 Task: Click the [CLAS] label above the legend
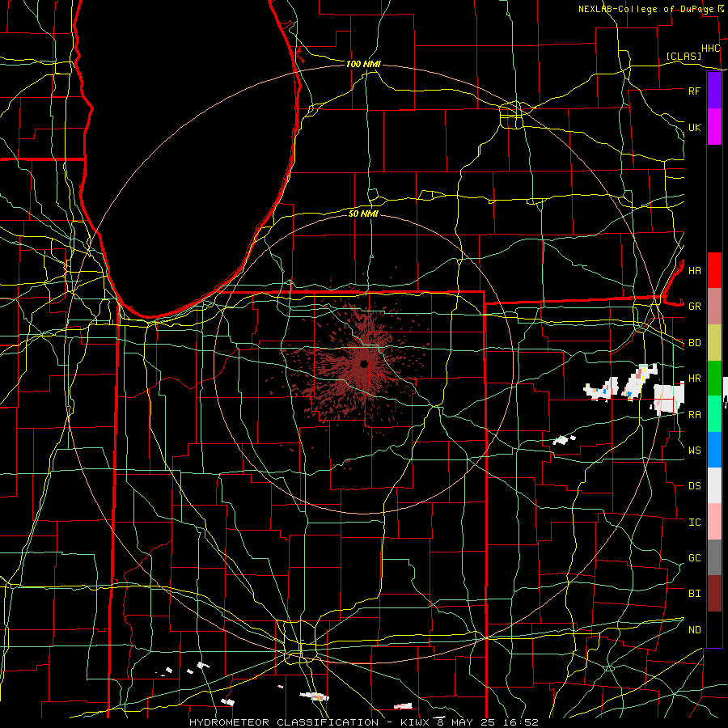click(684, 56)
